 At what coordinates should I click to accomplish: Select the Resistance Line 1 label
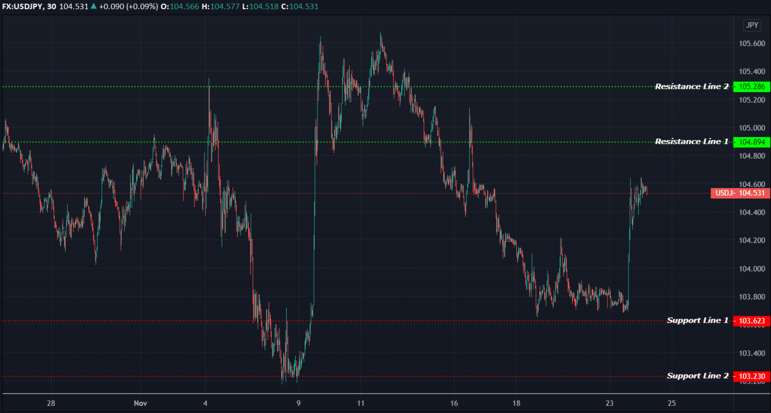click(692, 141)
